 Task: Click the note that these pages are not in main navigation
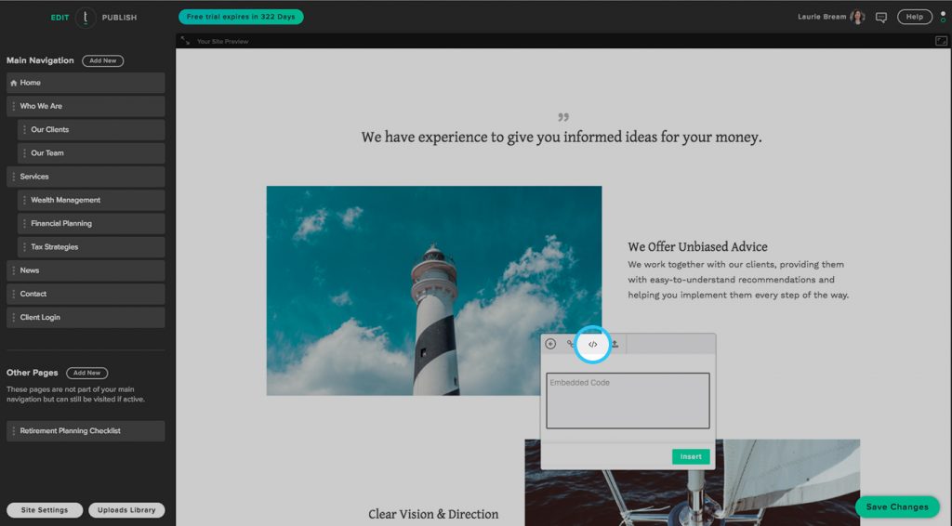(76, 394)
